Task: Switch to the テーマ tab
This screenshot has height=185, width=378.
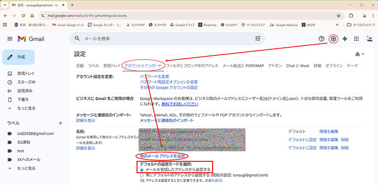Action: (352, 66)
